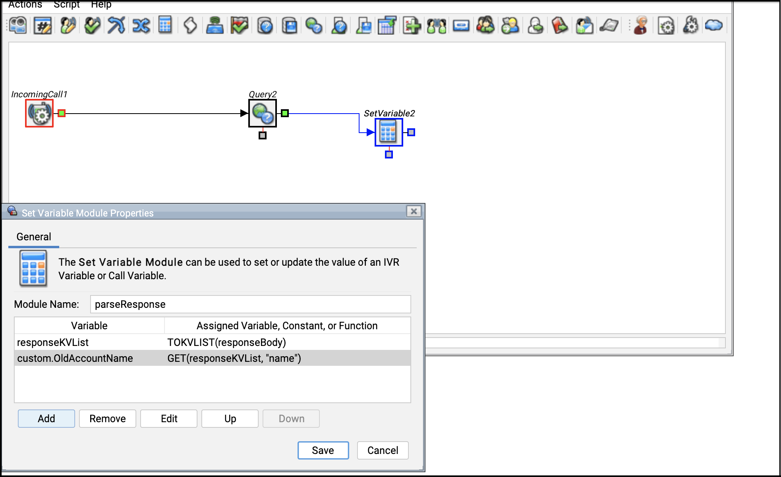Select the Query2 node on canvas
The image size is (781, 477).
tap(263, 113)
